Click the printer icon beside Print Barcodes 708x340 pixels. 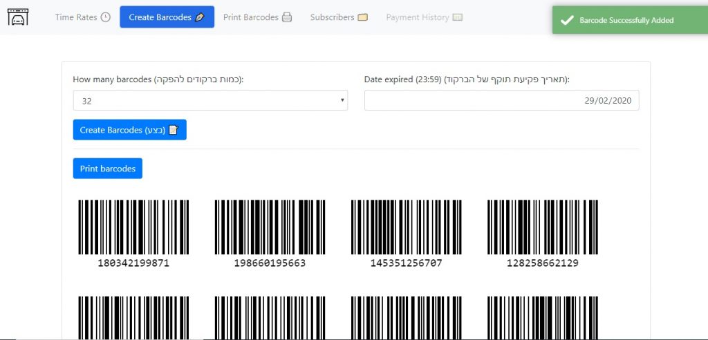[x=287, y=17]
